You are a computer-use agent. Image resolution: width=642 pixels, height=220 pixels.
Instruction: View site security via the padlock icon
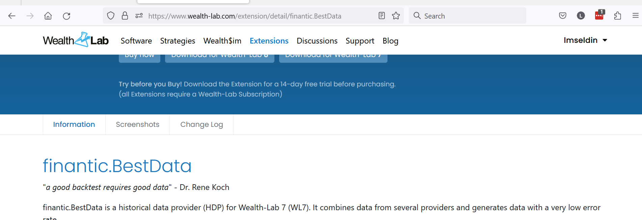pyautogui.click(x=125, y=16)
